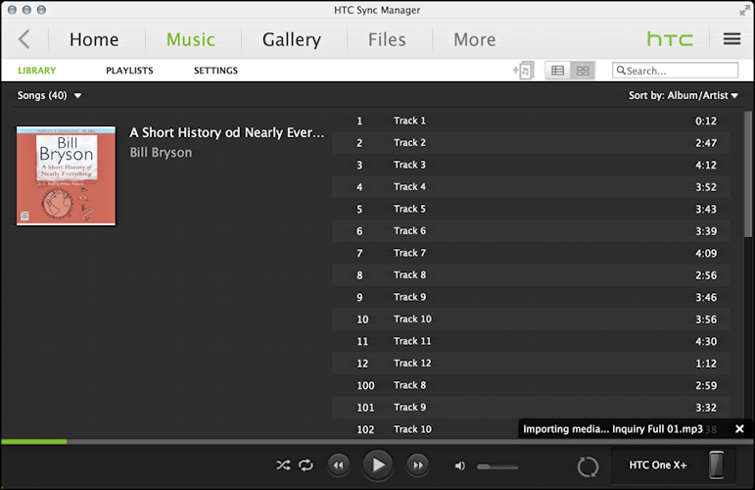Play the current track
The image size is (755, 490).
tap(378, 465)
